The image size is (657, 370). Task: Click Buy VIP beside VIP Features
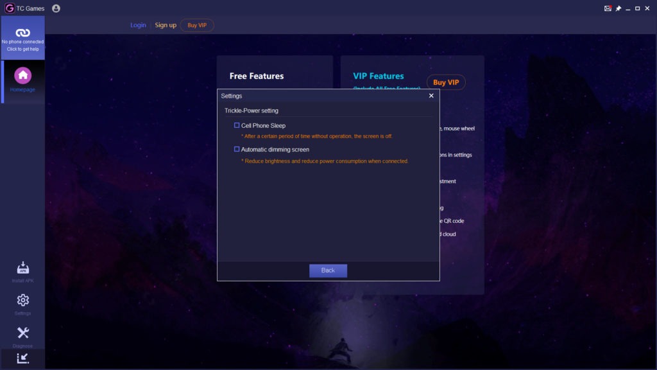(446, 82)
